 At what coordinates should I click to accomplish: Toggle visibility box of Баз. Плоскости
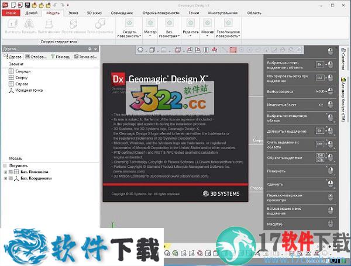[11, 172]
